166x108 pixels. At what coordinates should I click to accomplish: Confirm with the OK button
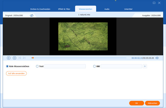(137, 103)
